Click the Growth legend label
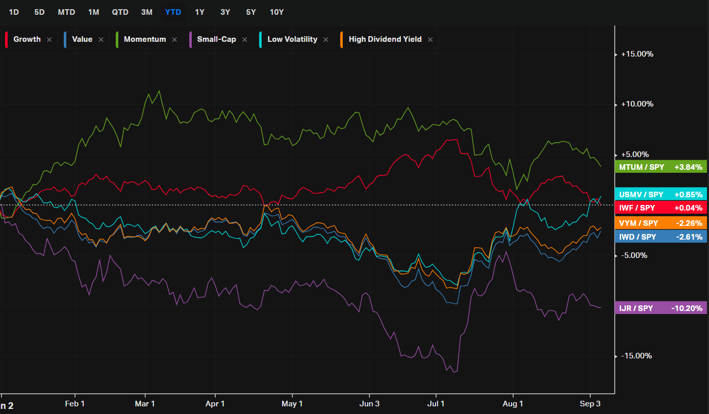The image size is (709, 414). pyautogui.click(x=27, y=39)
